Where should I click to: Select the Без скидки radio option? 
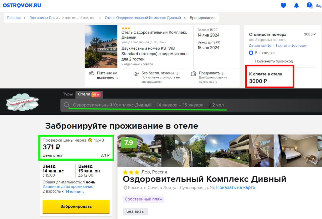click(251, 53)
